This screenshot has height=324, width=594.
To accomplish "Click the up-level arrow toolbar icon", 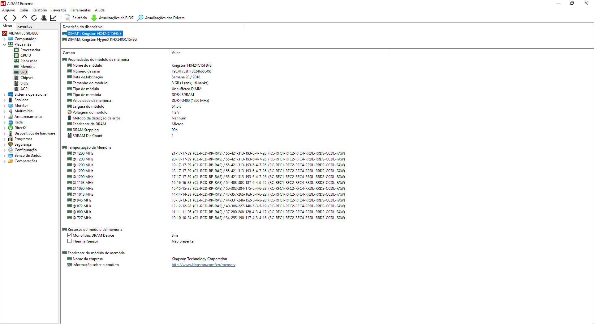I will [24, 18].
